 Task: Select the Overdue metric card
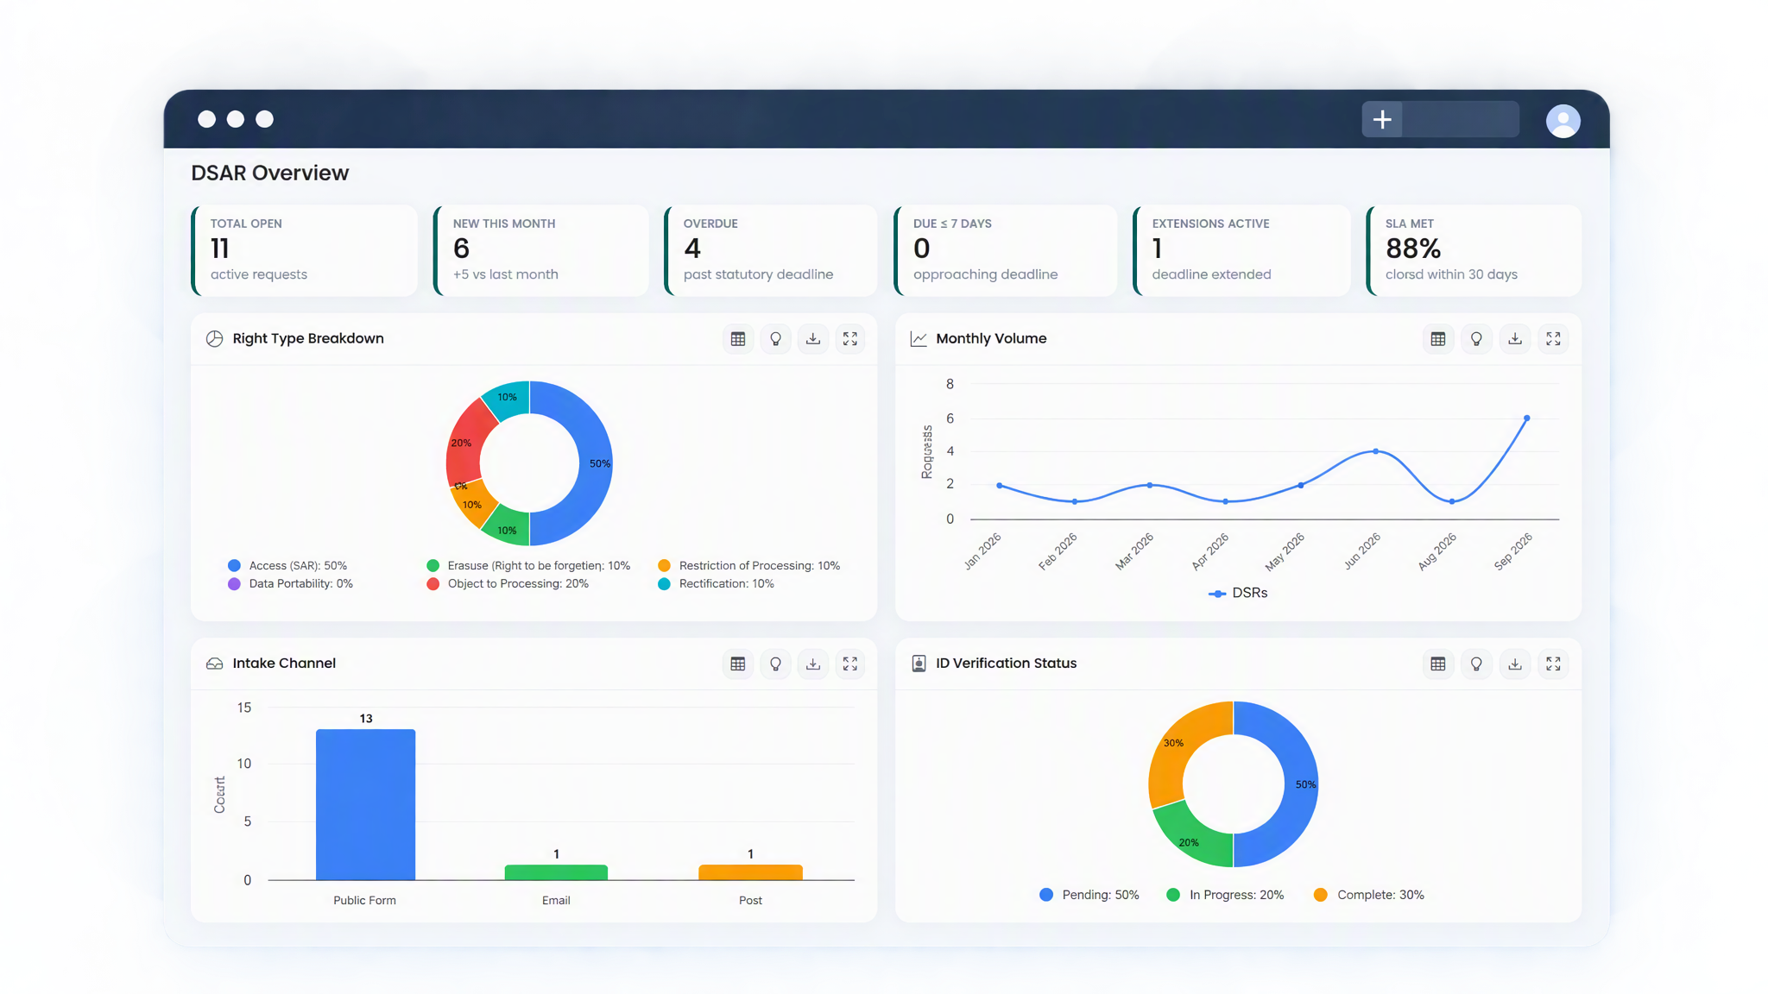pos(771,250)
